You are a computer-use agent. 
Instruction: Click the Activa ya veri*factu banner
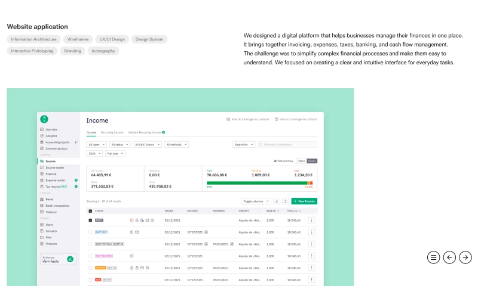[x=58, y=259]
